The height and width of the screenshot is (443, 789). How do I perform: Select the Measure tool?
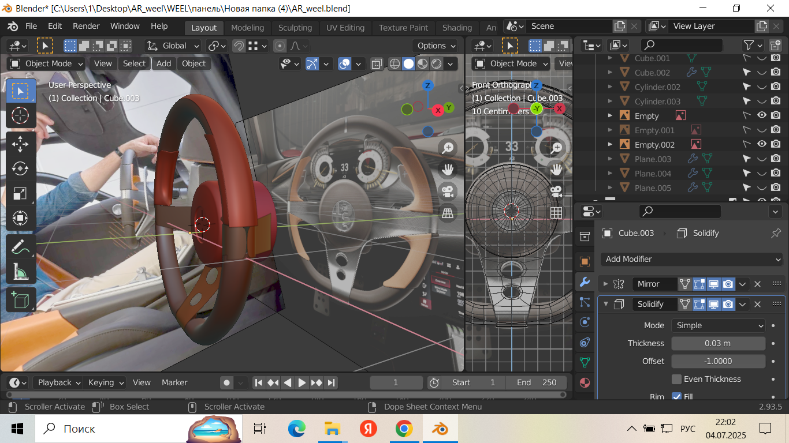click(20, 271)
